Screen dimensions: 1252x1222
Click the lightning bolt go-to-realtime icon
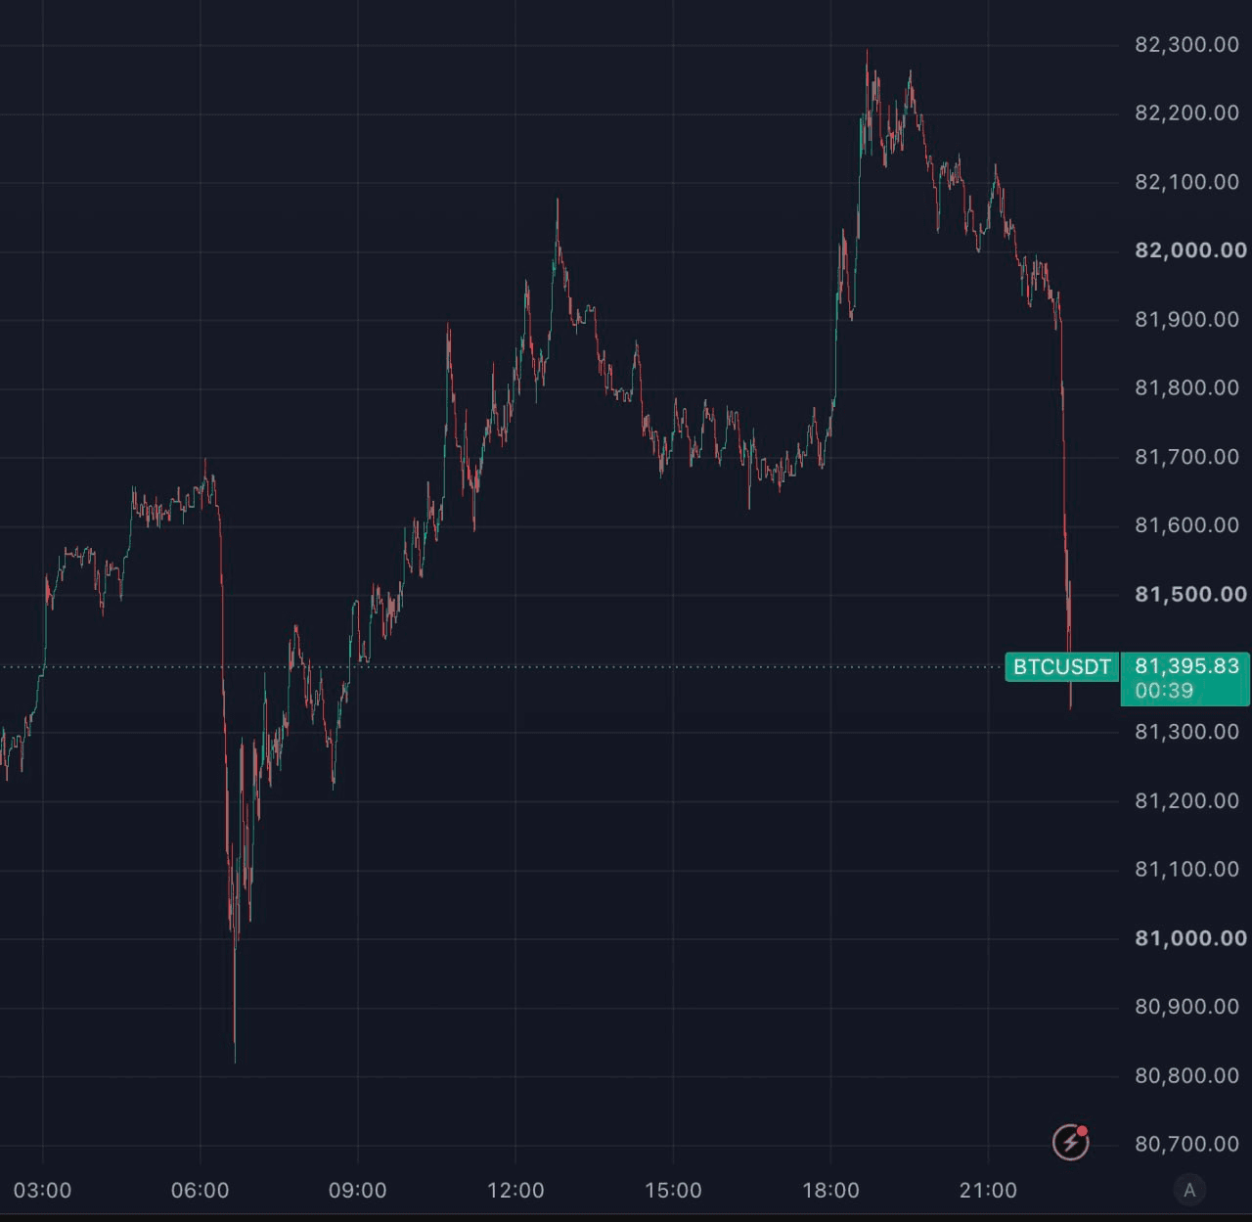pos(1070,1142)
